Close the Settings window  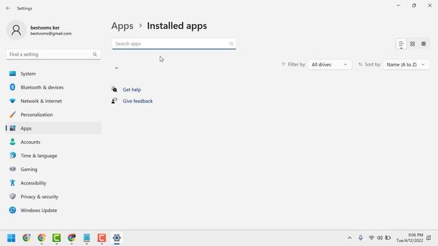point(430,5)
